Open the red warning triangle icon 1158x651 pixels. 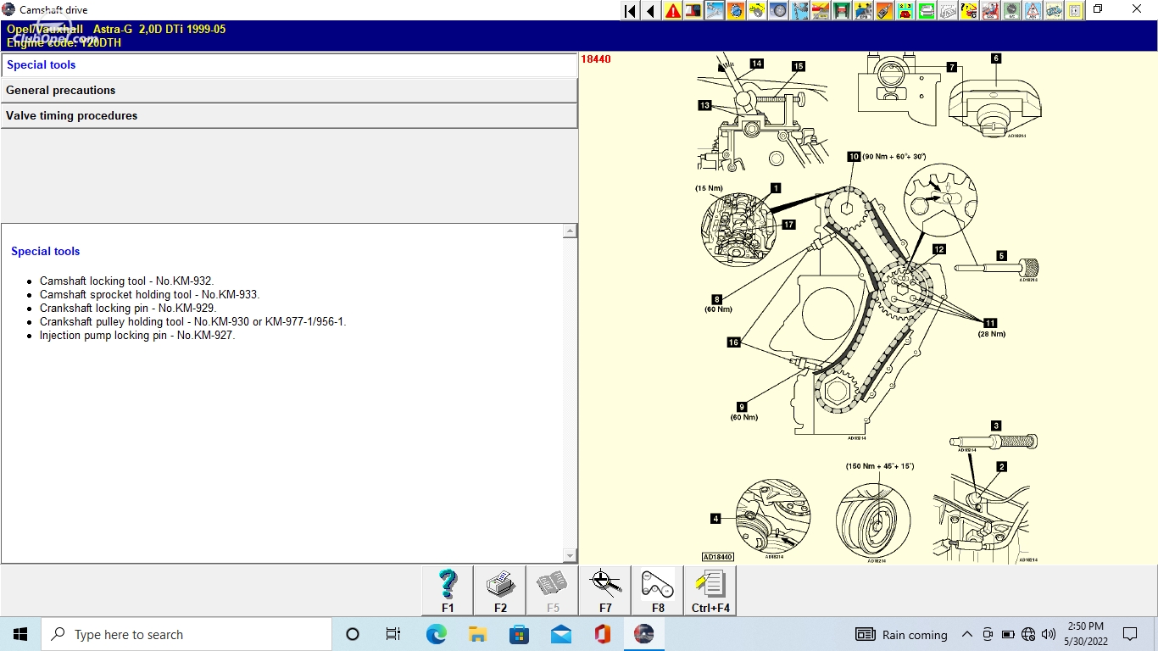[672, 11]
